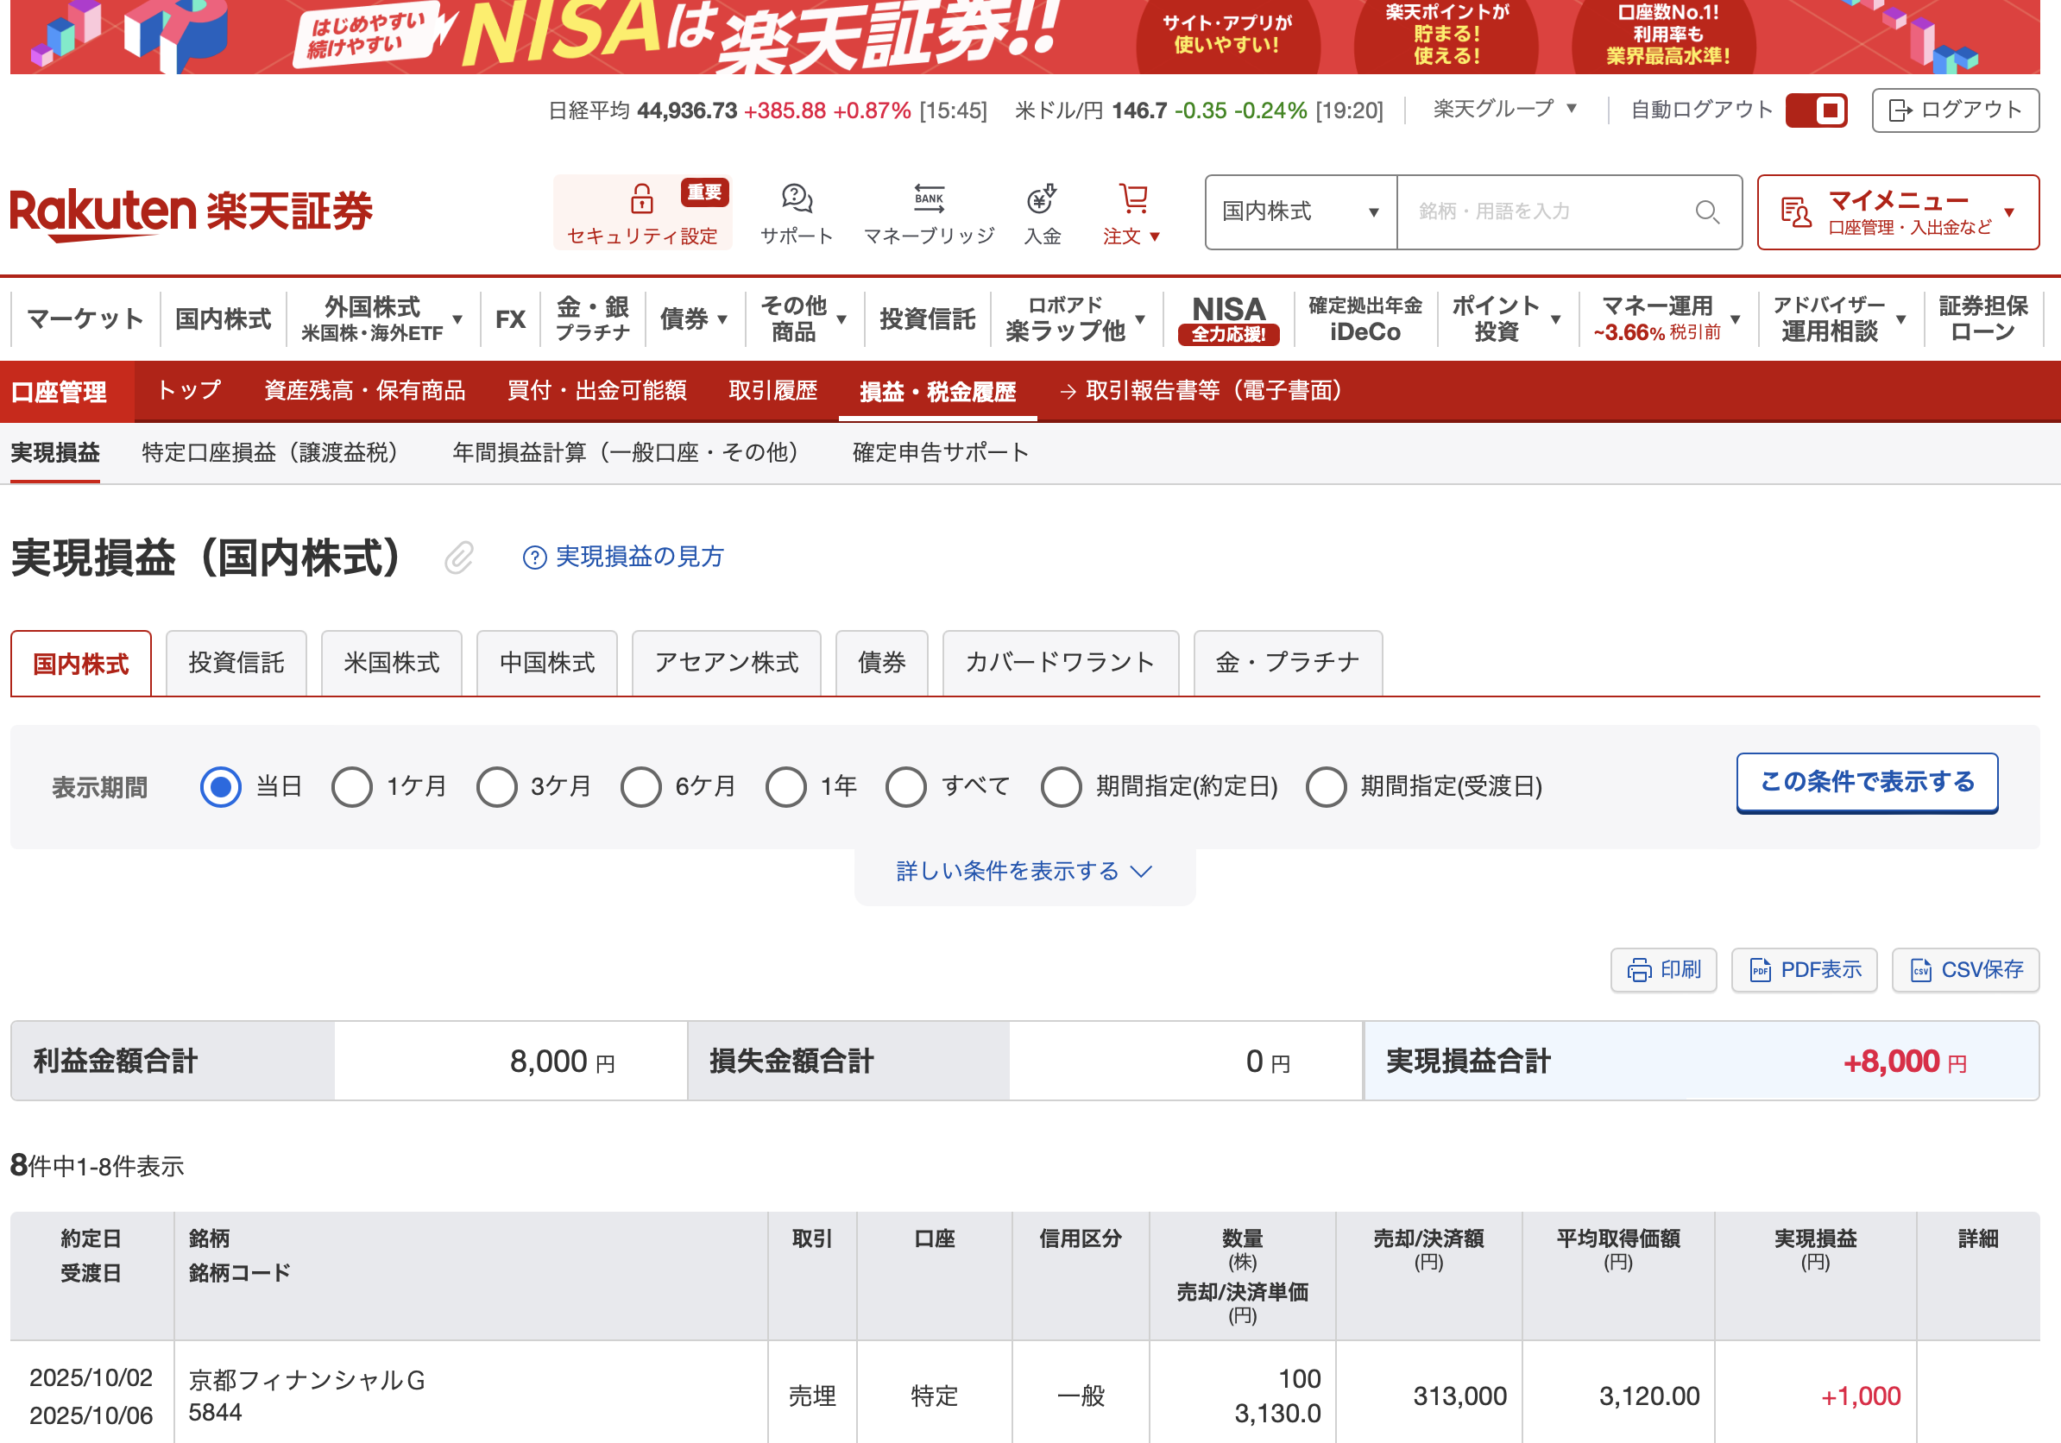Viewport: 2061px width, 1443px height.
Task: Open the Security settings lock icon
Action: [x=641, y=199]
